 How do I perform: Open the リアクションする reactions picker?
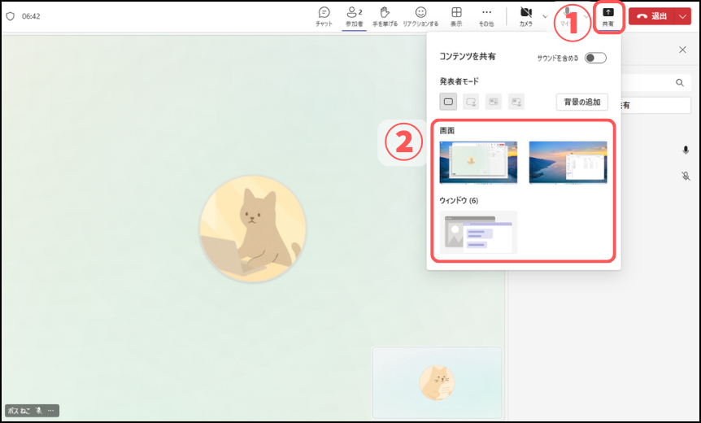pyautogui.click(x=420, y=16)
